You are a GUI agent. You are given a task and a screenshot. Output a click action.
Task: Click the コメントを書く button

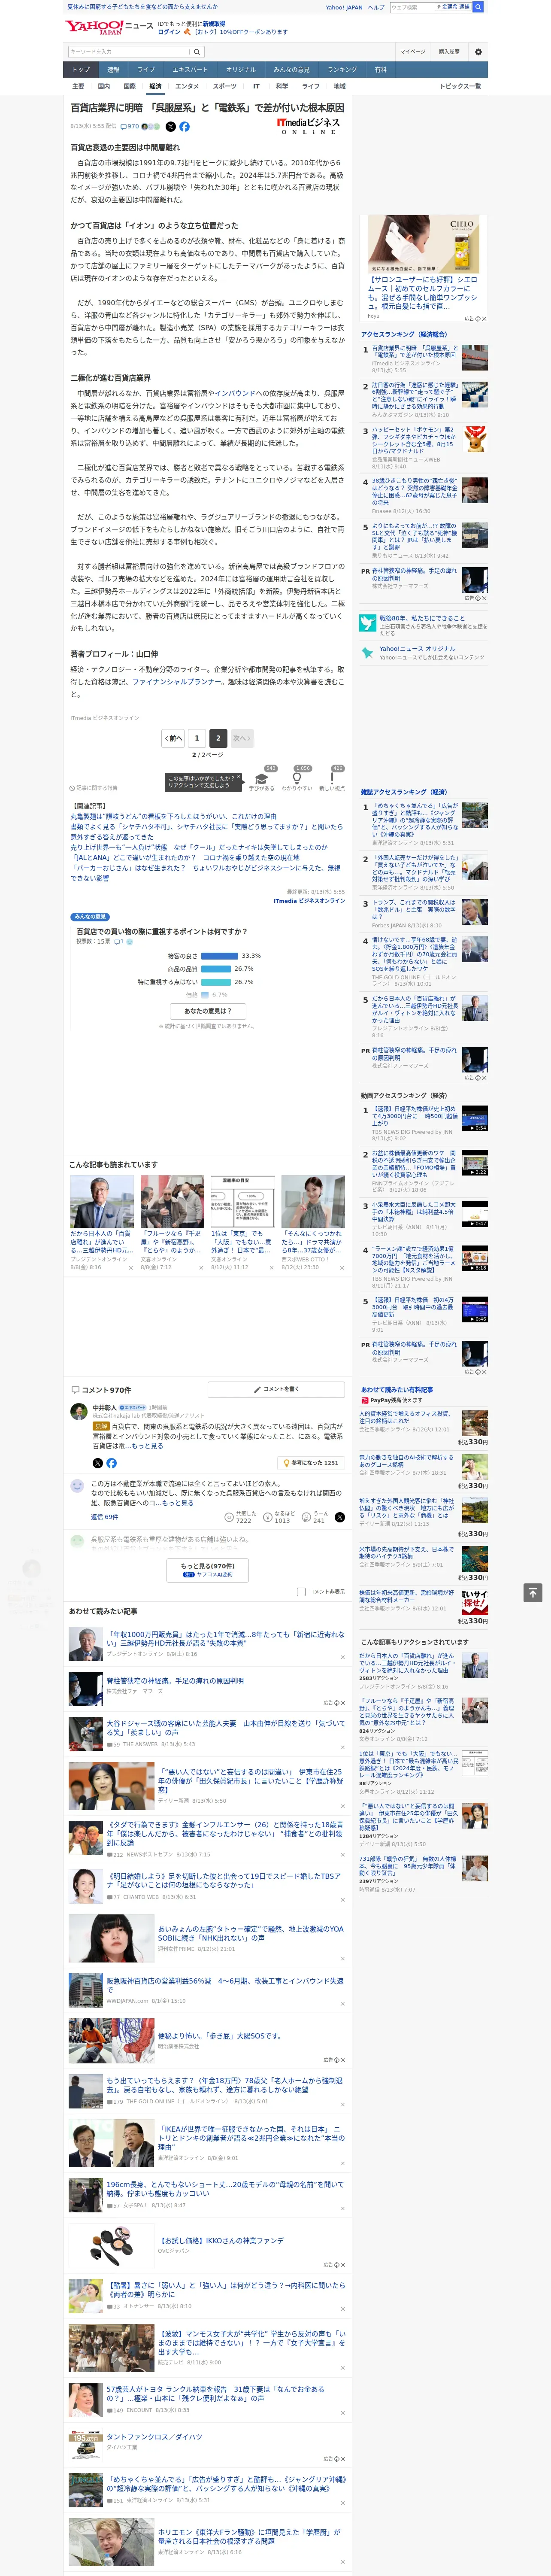pos(276,1389)
